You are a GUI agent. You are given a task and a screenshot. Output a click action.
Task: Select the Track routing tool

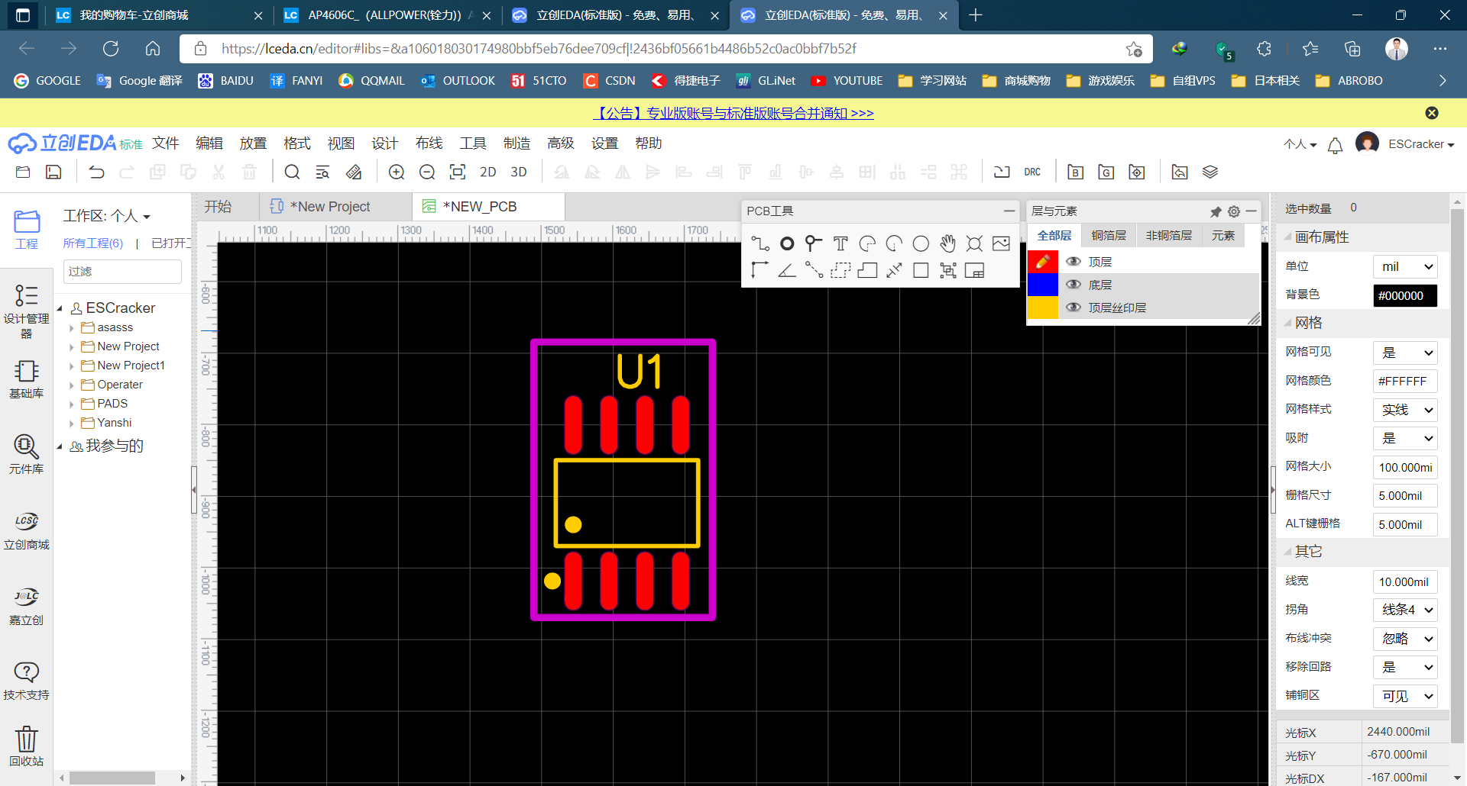click(x=759, y=243)
